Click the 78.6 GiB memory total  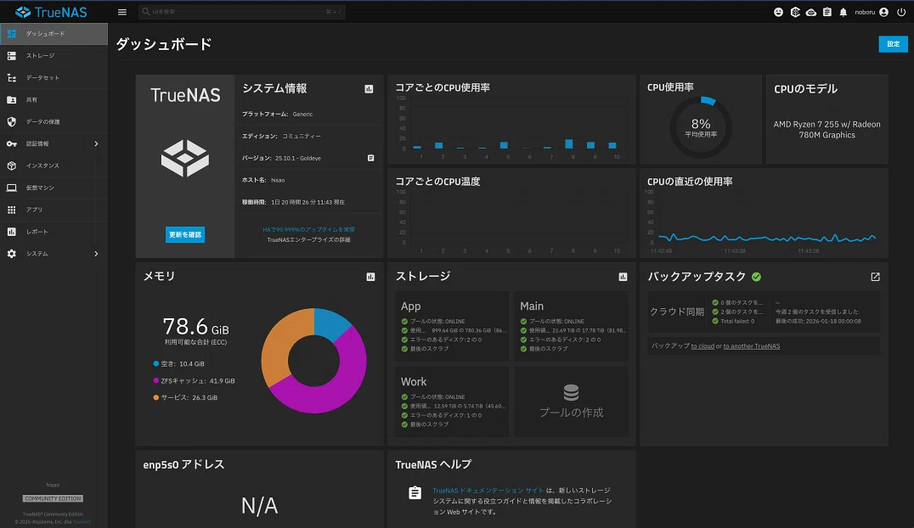[195, 327]
